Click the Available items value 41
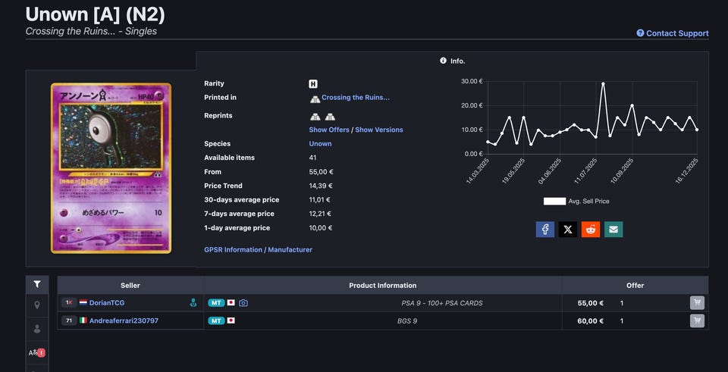The height and width of the screenshot is (372, 728). click(313, 158)
